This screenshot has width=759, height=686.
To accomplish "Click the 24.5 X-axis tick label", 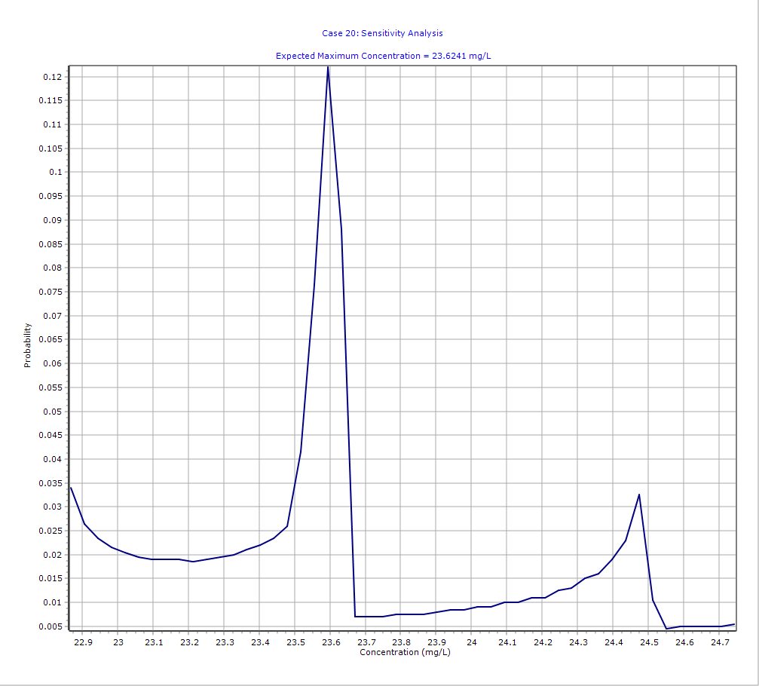I will click(649, 642).
